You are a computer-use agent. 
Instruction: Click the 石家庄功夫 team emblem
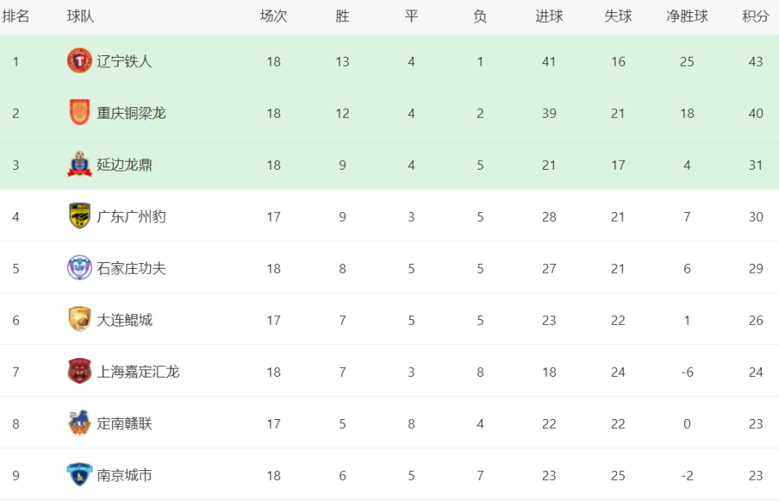[x=80, y=267]
